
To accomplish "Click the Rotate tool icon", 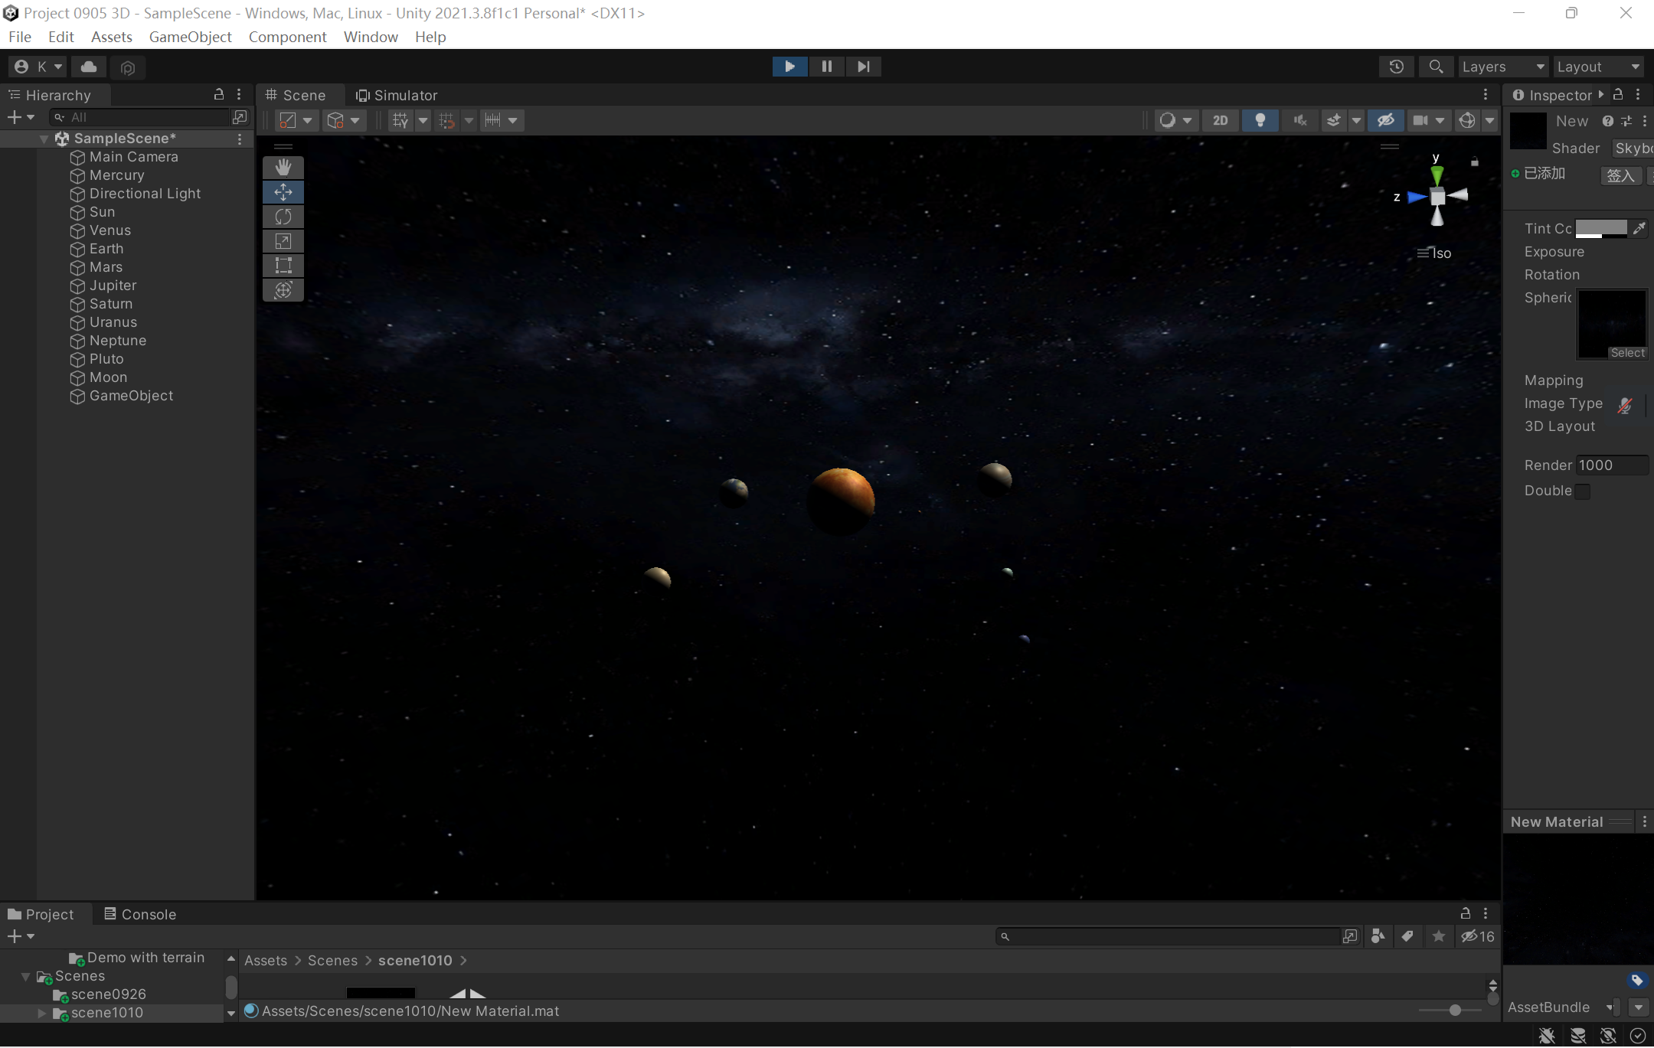I will 283,217.
